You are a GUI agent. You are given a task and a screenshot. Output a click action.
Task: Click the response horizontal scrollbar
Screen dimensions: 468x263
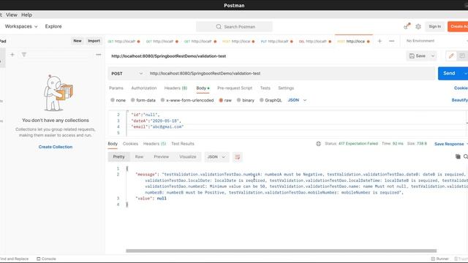pos(281,251)
